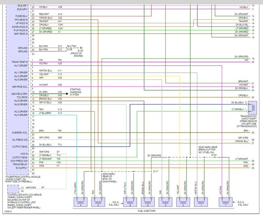The image size is (263, 215).
Task: Select the INJ 7 DRIVER pin label
Action: click(x=21, y=66)
